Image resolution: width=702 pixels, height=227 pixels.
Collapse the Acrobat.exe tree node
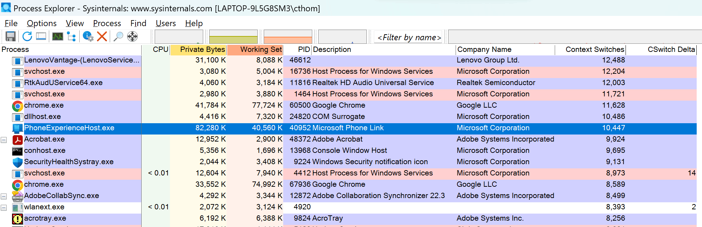click(x=4, y=140)
